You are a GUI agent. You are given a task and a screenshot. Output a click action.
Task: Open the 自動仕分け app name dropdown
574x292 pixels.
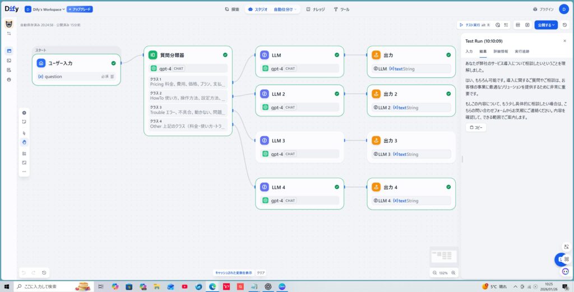tap(285, 10)
